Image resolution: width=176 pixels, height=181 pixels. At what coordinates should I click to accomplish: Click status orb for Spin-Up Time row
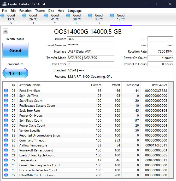(x=6, y=95)
